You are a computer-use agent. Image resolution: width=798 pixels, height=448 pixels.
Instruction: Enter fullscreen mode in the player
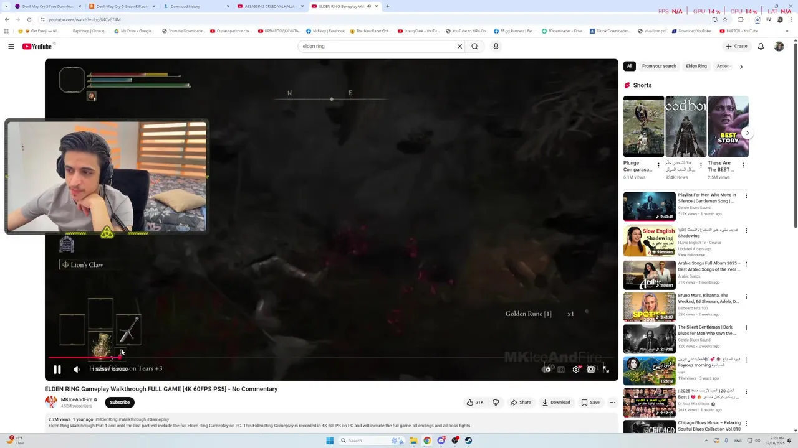coord(605,370)
